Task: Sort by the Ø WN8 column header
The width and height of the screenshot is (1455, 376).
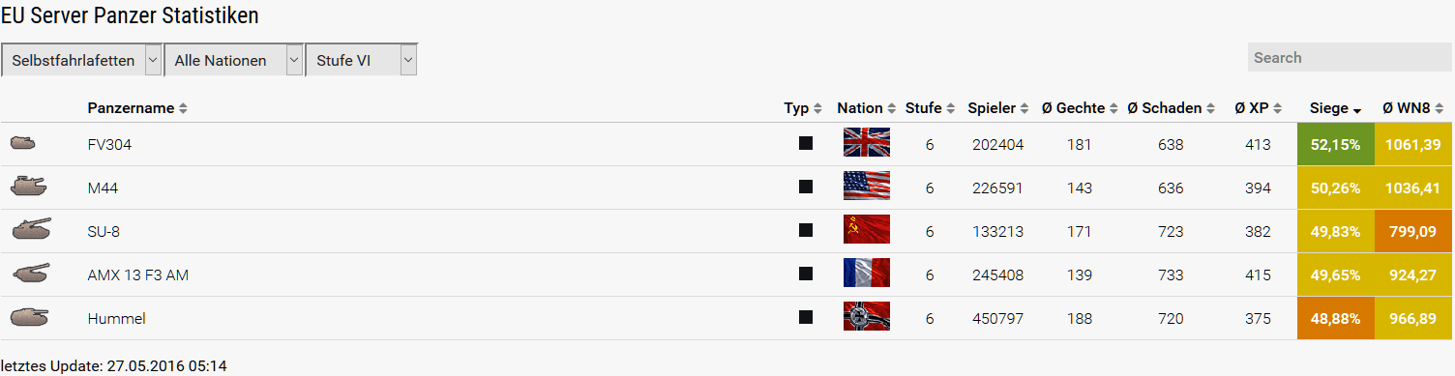Action: pos(1413,108)
